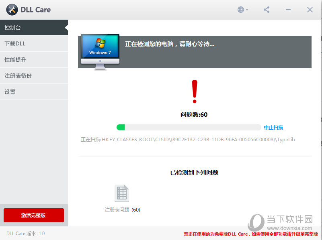Click the 中止扫描 link

[273, 128]
